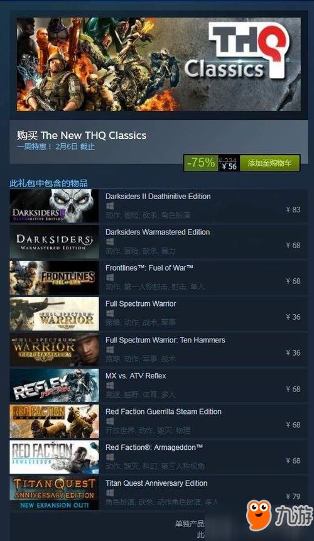Click the Windows icon under Red Faction: Armageddon
This screenshot has height=541, width=314.
(110, 457)
